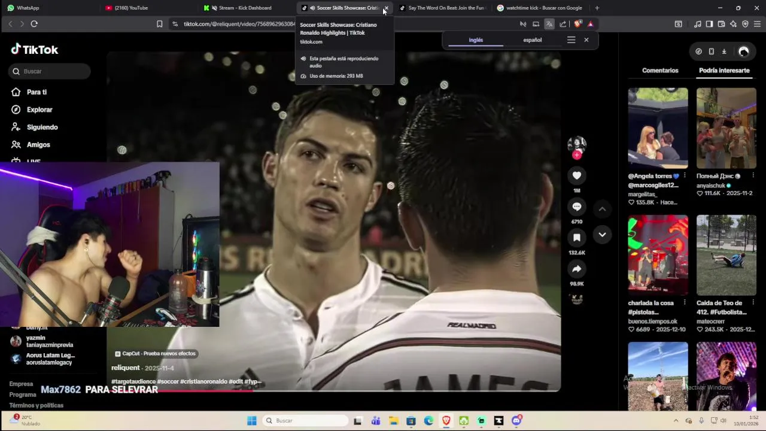This screenshot has height=431, width=766.
Task: Open the Brave VPN shield icon
Action: tap(745, 24)
